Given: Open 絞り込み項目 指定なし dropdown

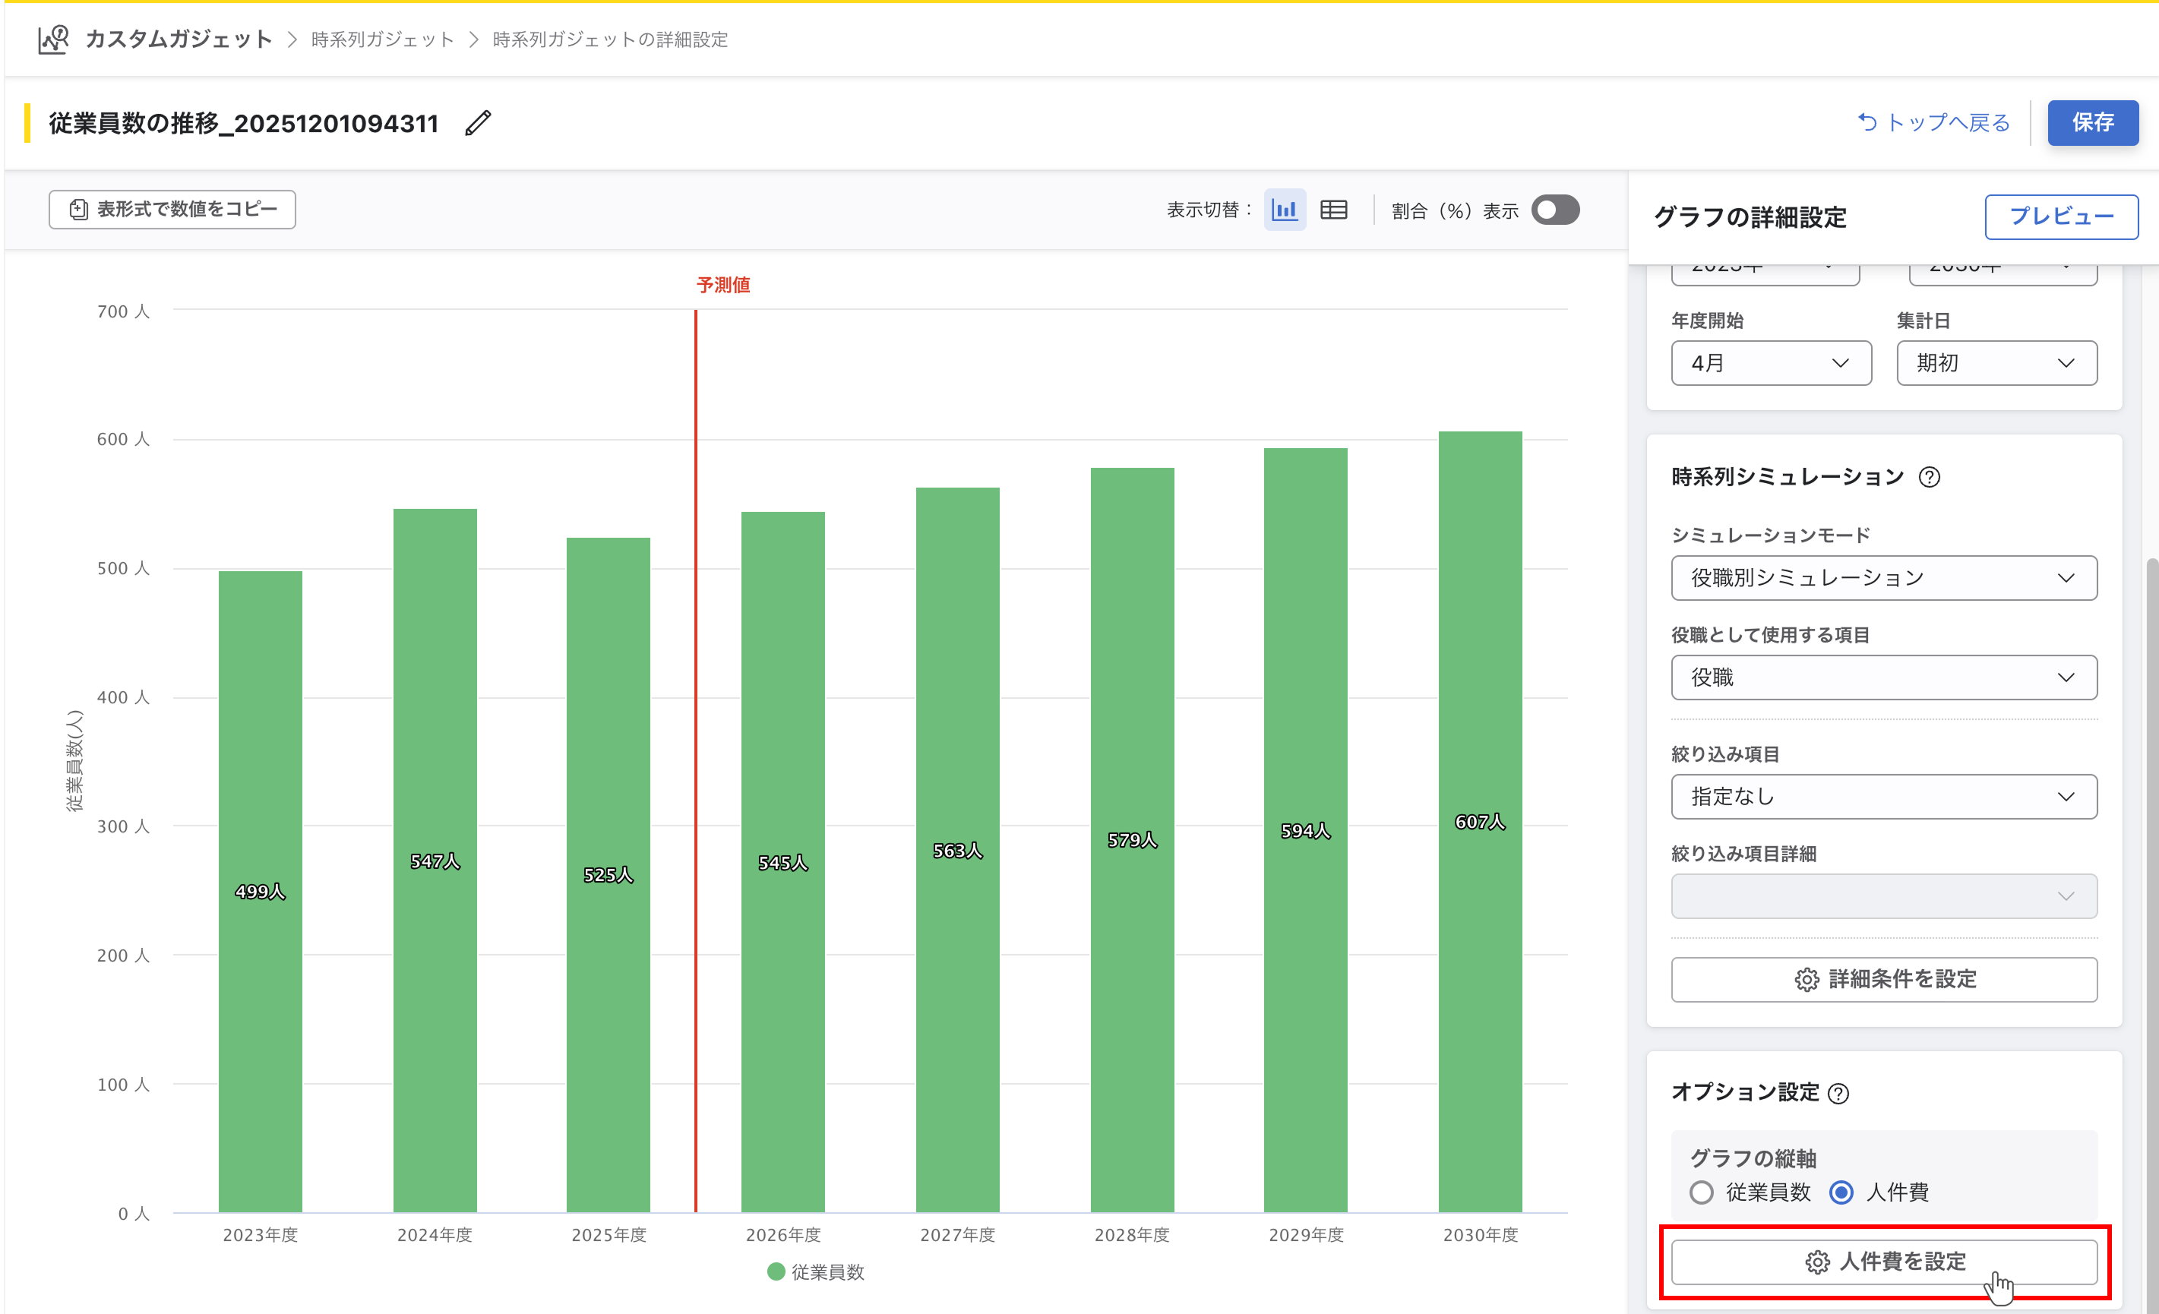Looking at the screenshot, I should [1883, 796].
